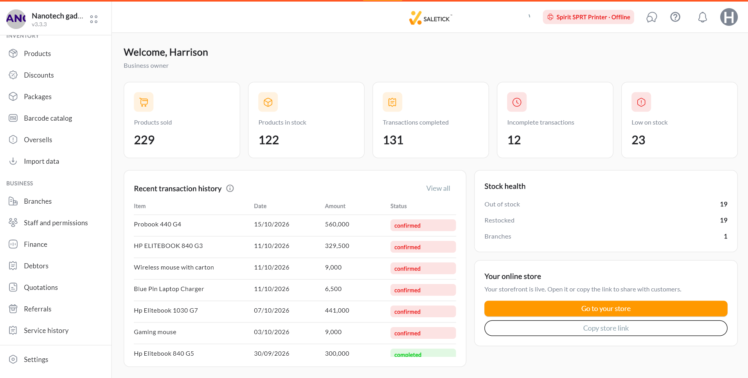
Task: Open the support headset icon
Action: click(652, 17)
